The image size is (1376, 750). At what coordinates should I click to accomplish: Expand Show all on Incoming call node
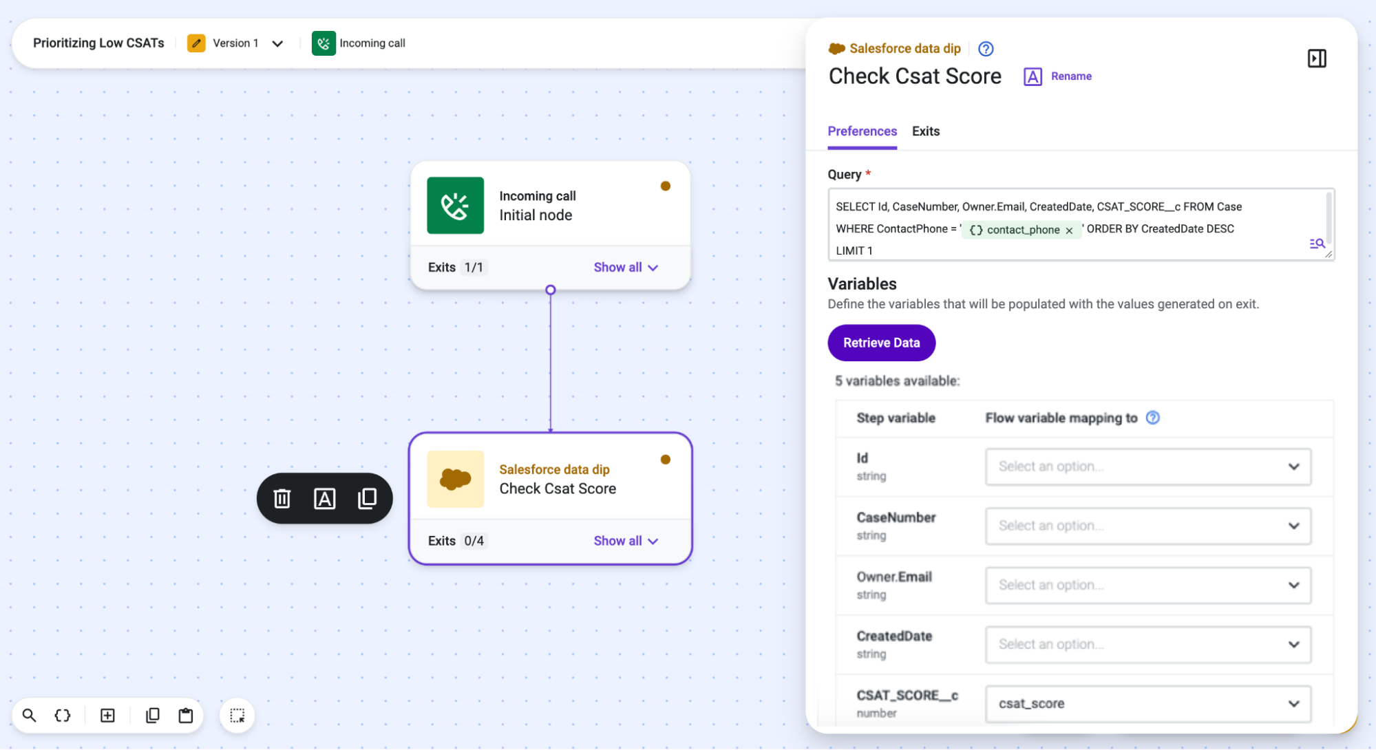626,267
